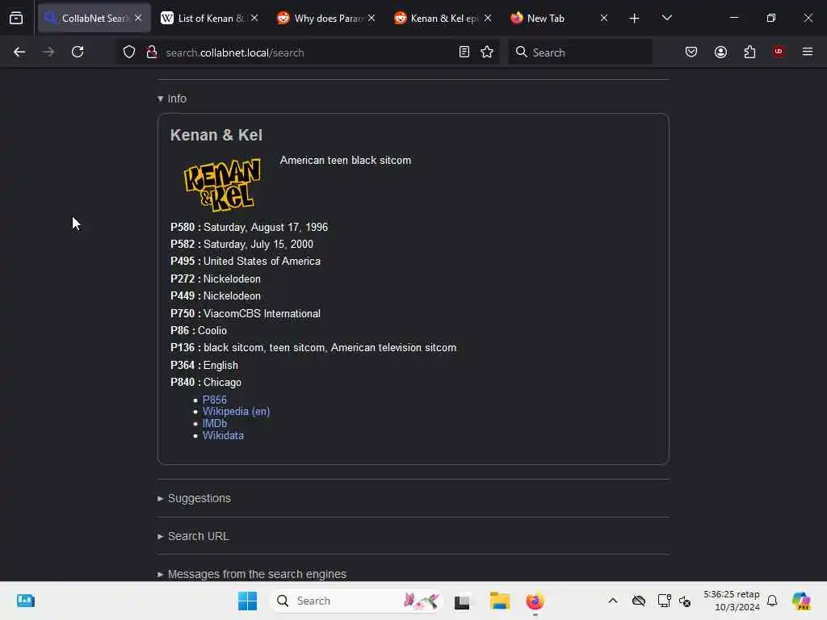Collapse the Info section
This screenshot has width=827, height=620.
coord(172,98)
